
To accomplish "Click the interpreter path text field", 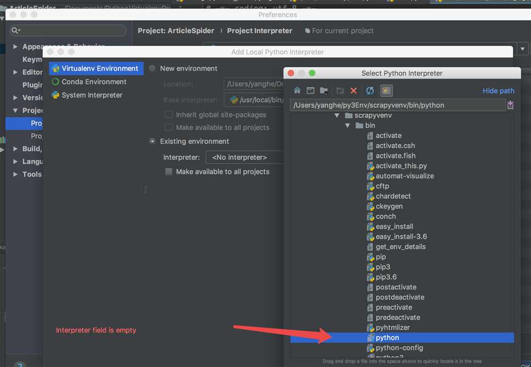I will pyautogui.click(x=398, y=105).
